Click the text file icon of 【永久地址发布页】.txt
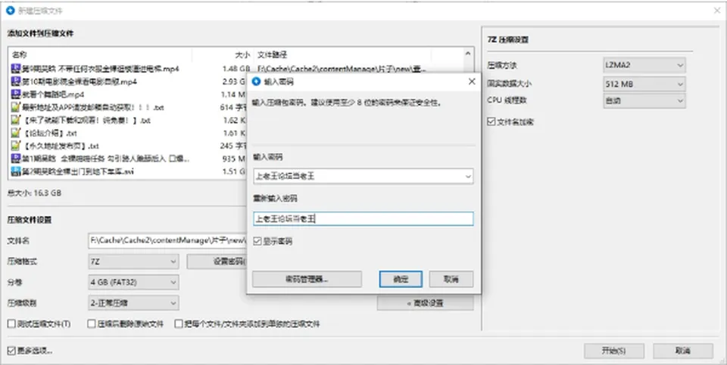Image resolution: width=727 pixels, height=365 pixels. point(16,146)
